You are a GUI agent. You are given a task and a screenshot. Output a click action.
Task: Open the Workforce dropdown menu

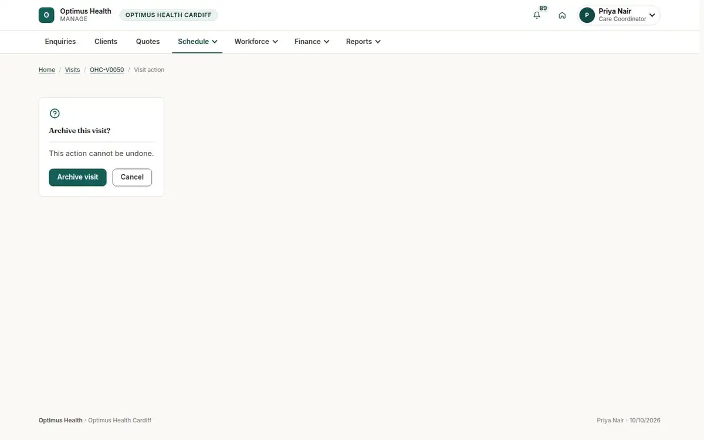(x=256, y=42)
